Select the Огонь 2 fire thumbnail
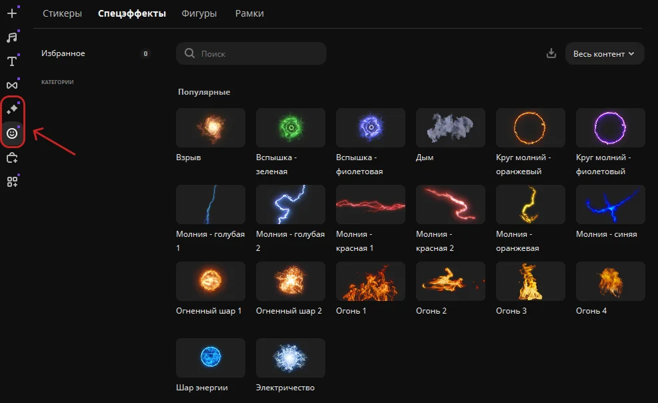The width and height of the screenshot is (658, 403). (x=450, y=282)
